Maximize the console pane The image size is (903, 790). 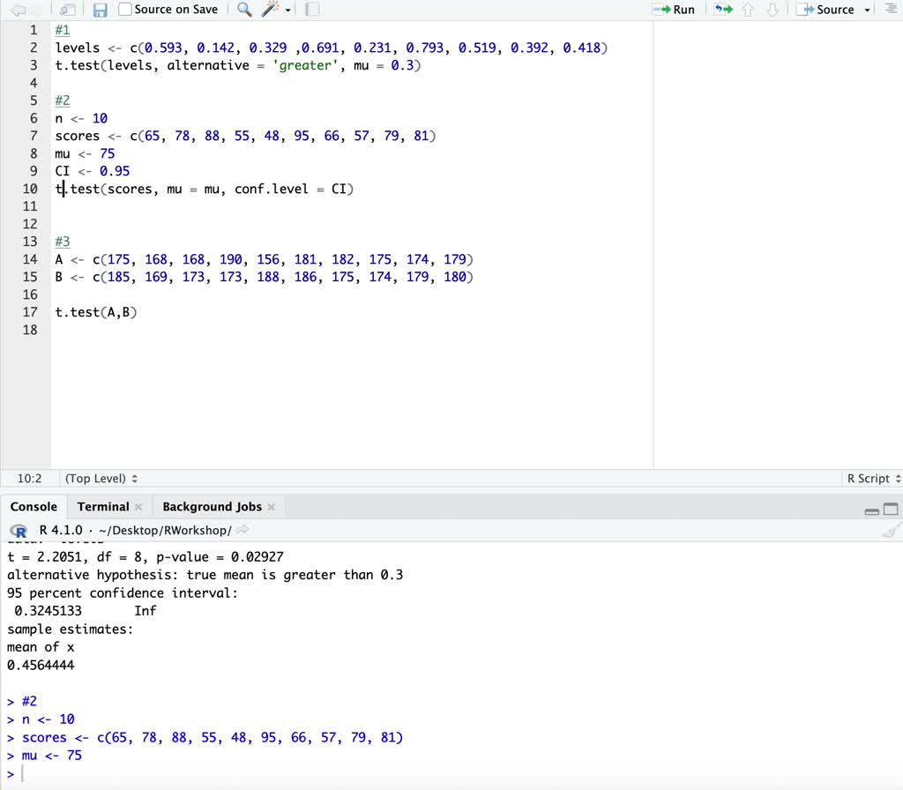pyautogui.click(x=891, y=509)
